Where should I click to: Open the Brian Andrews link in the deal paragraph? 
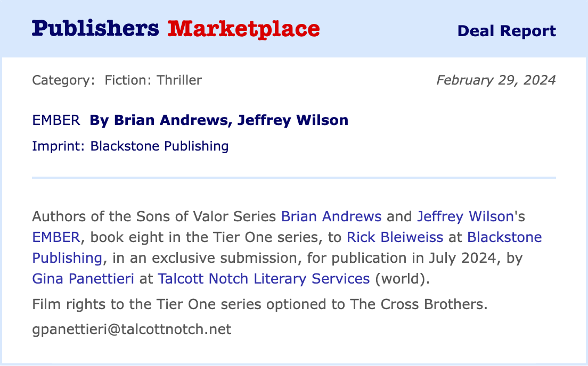point(331,217)
